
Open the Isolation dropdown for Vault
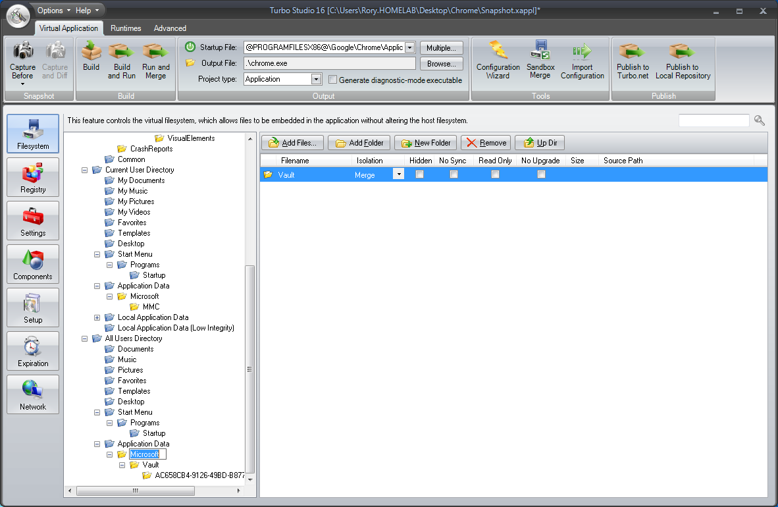click(x=399, y=174)
